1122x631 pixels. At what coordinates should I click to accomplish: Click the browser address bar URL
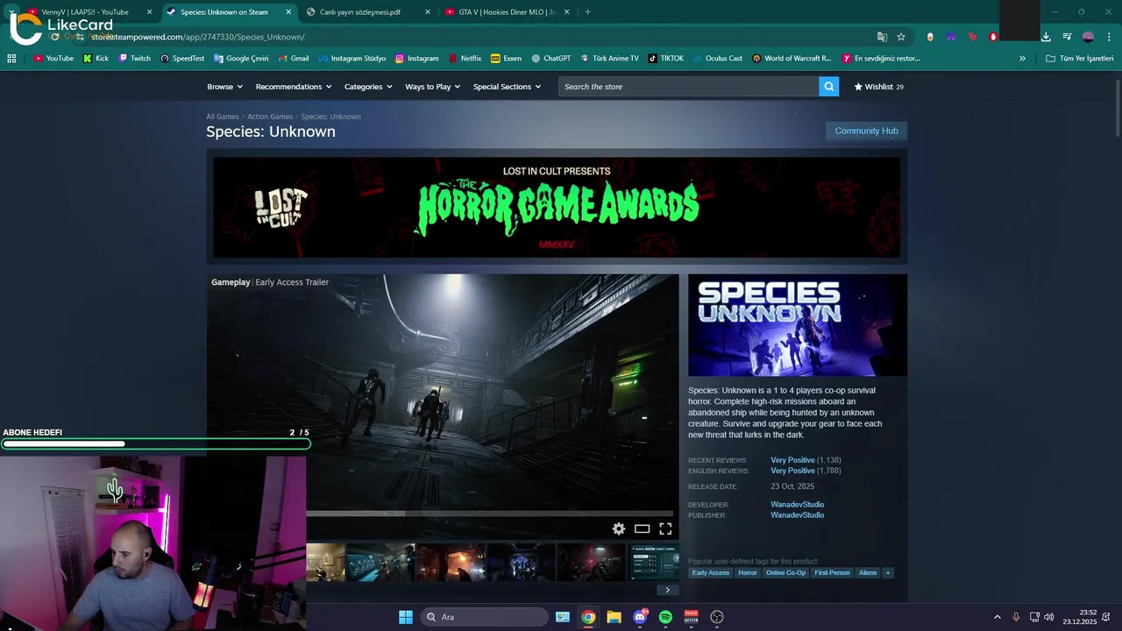[x=198, y=37]
